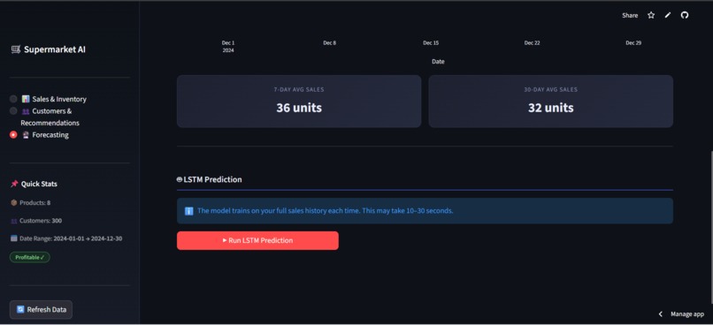Screen dimensions: 713x325
Task: Click the model trains info message
Action: (x=326, y=211)
